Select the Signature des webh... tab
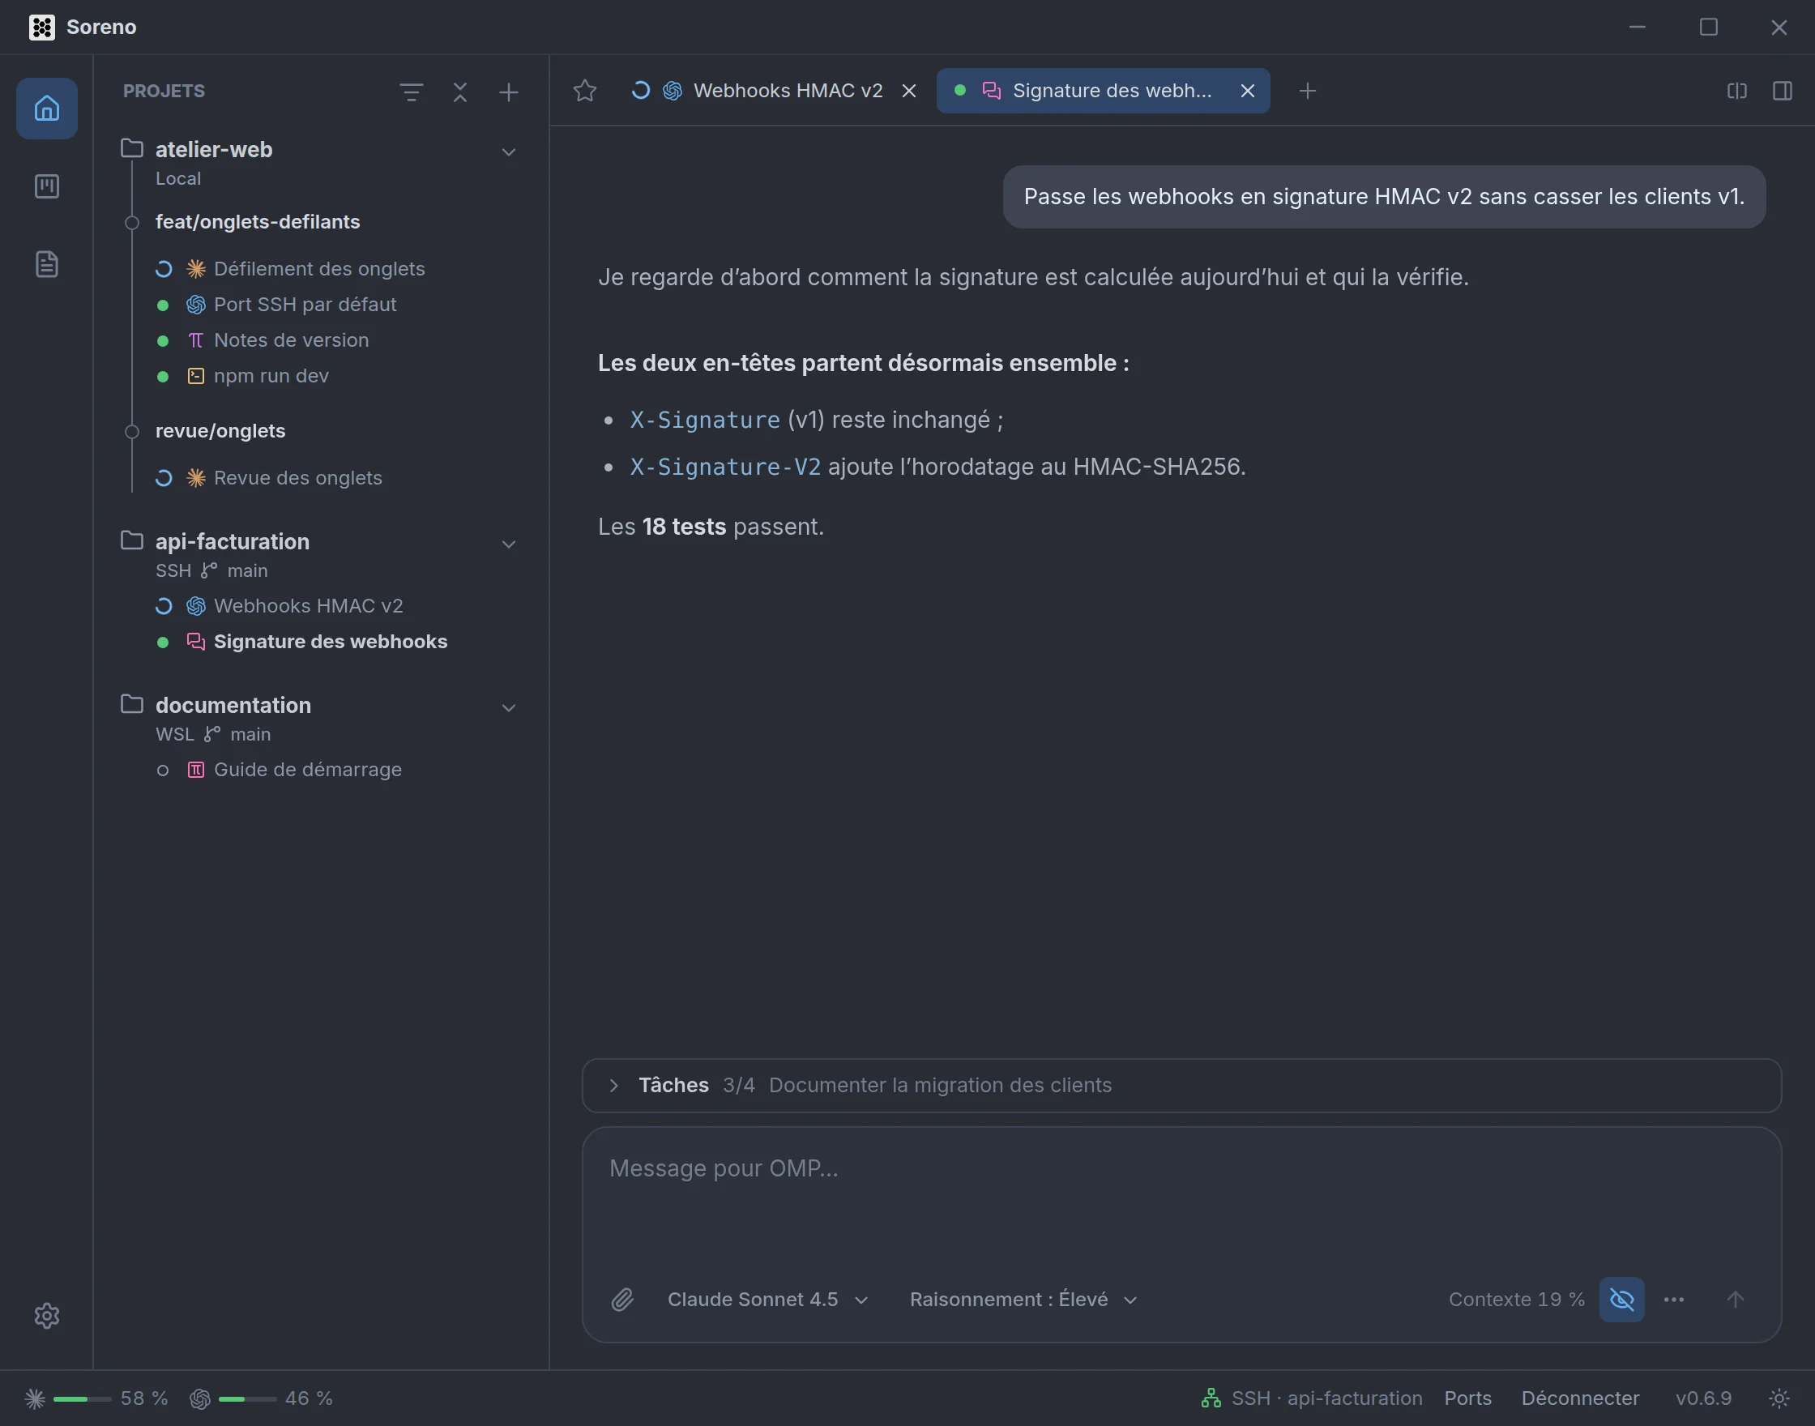Viewport: 1815px width, 1426px height. pyautogui.click(x=1103, y=91)
